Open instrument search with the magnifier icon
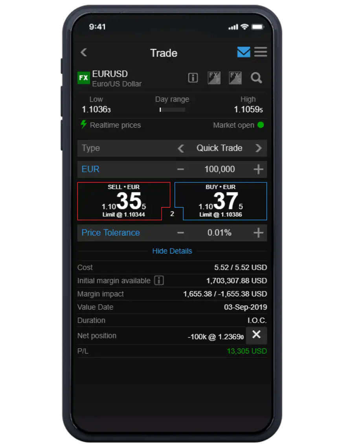 point(256,78)
